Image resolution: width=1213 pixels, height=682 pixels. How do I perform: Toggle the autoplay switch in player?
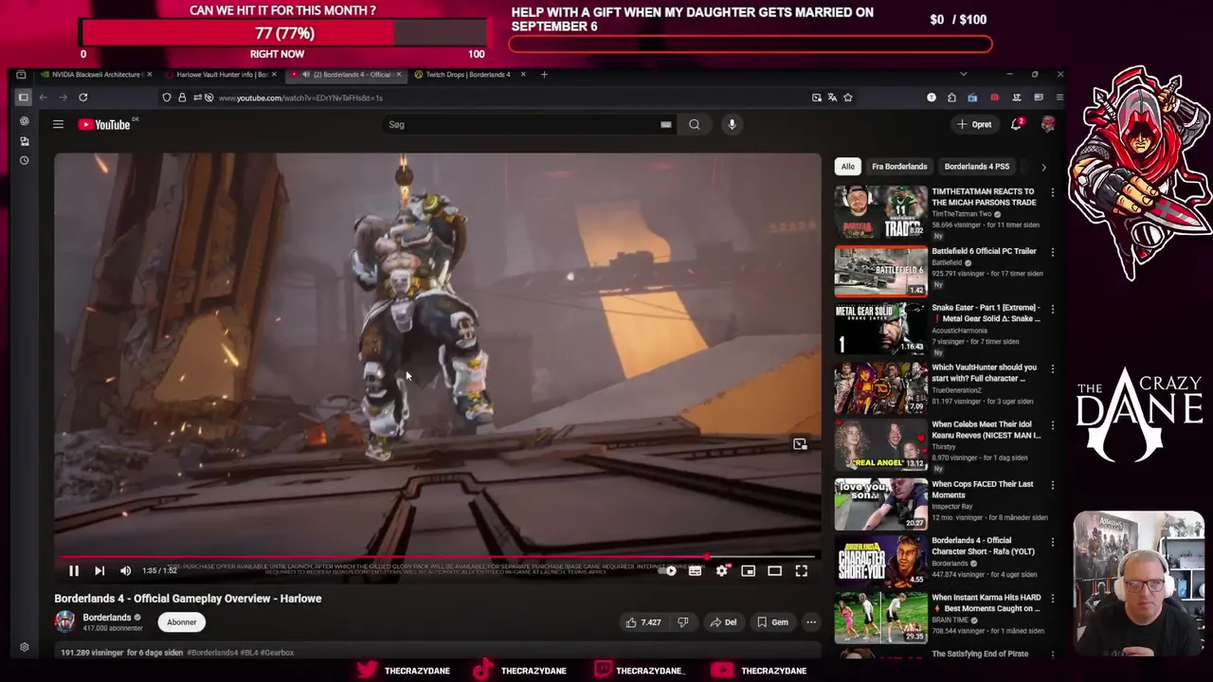tap(669, 570)
